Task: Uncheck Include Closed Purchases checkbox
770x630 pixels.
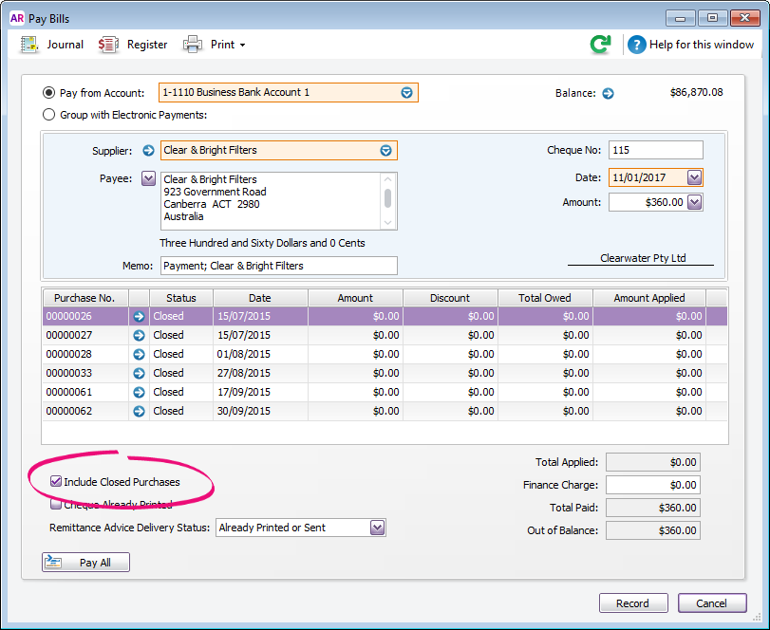Action: (56, 482)
